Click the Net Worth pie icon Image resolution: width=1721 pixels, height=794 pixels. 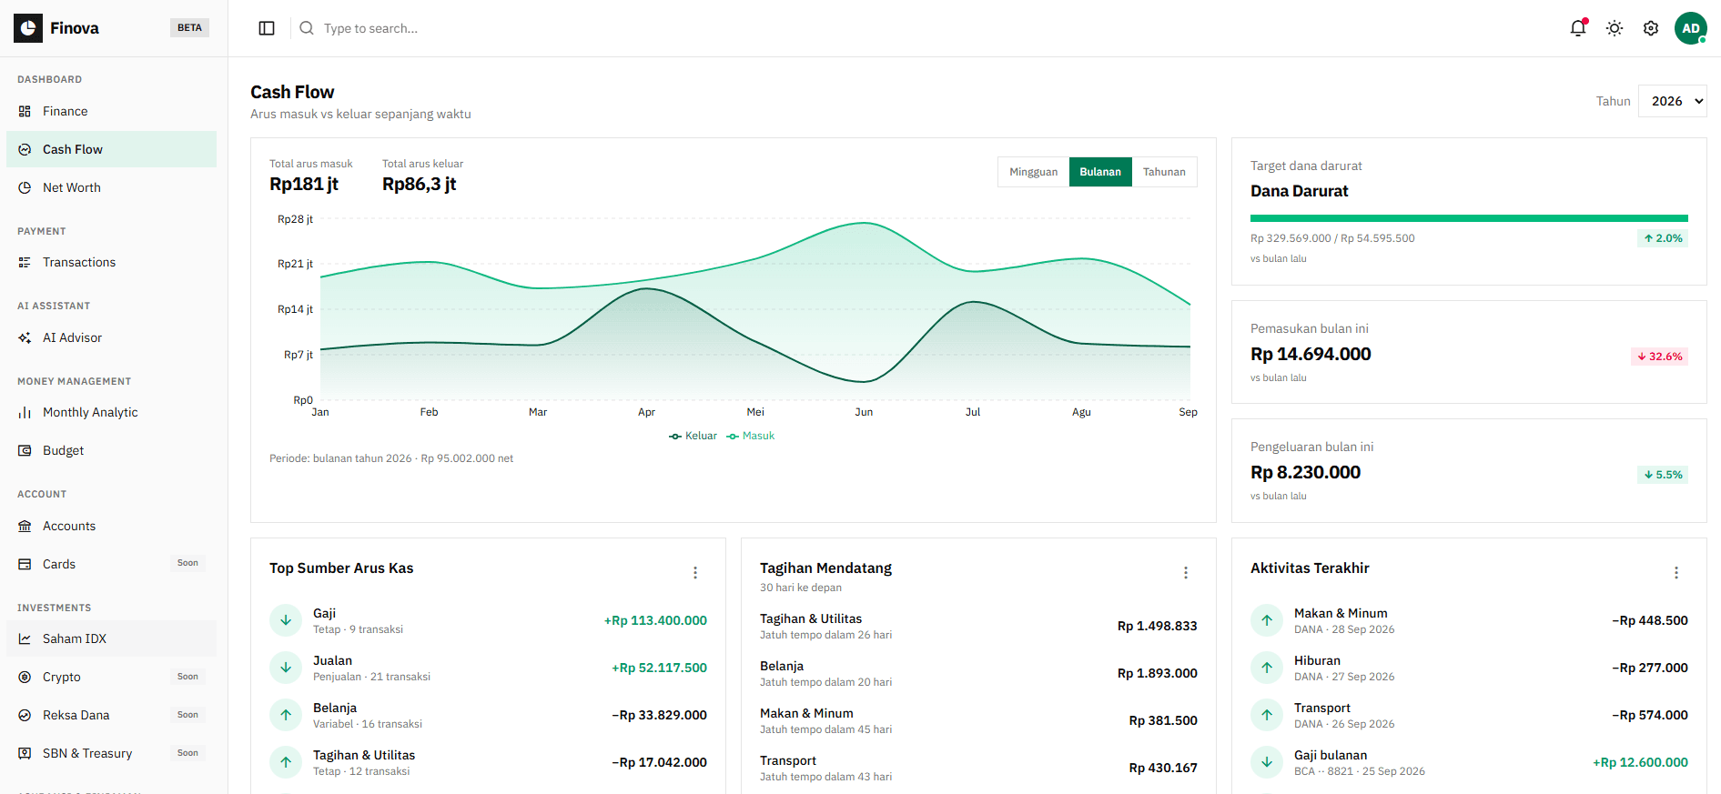pos(25,187)
